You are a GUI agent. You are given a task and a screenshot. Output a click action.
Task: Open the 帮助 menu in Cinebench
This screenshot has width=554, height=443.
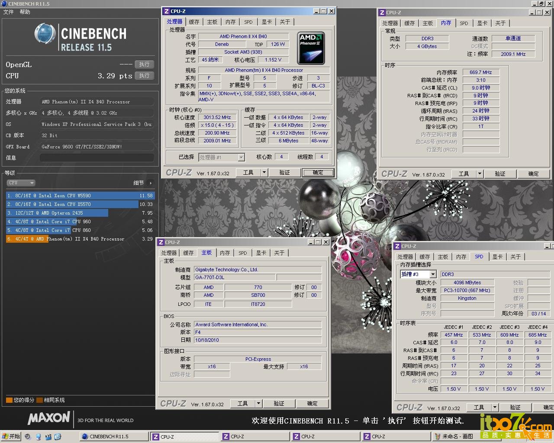point(25,12)
